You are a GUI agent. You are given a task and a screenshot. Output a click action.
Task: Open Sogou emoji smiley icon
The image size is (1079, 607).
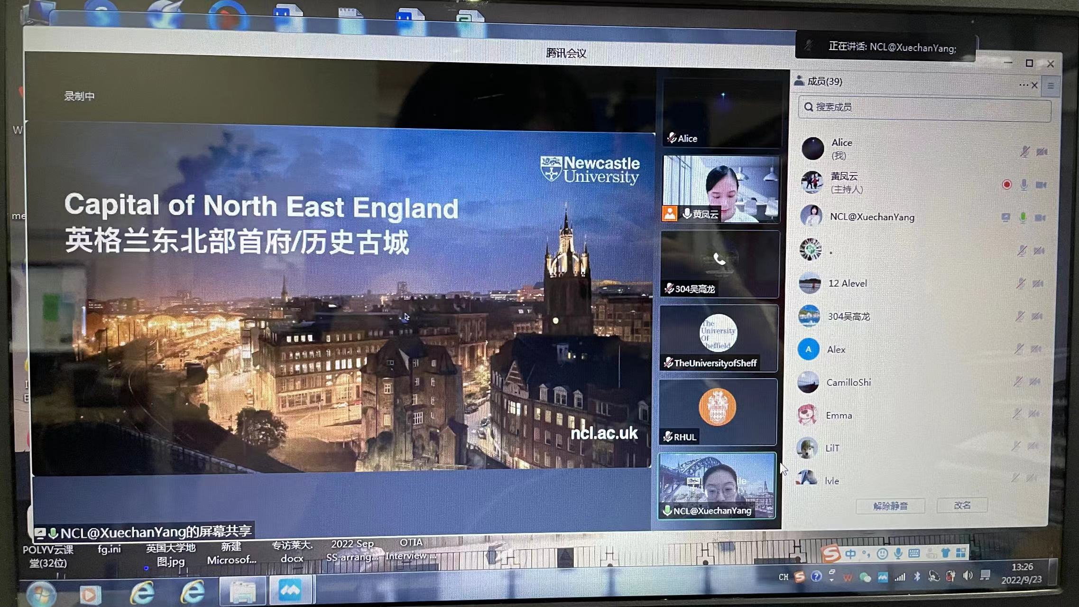[882, 553]
